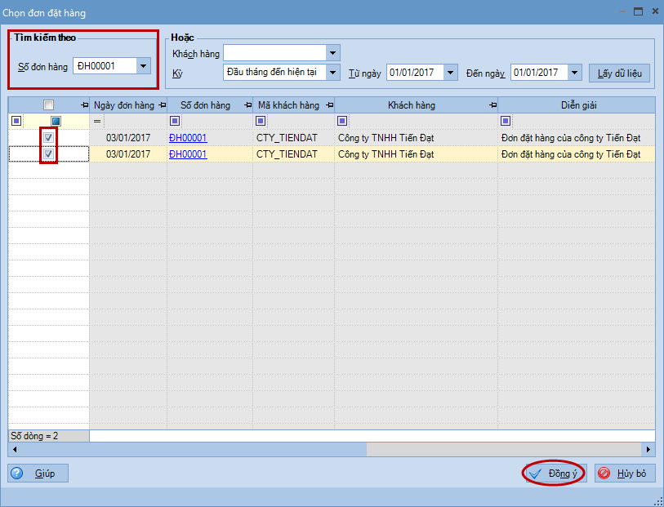Click the pin icon in Ngày đơn hàng header
Viewport: 664px width, 507px height.
160,105
